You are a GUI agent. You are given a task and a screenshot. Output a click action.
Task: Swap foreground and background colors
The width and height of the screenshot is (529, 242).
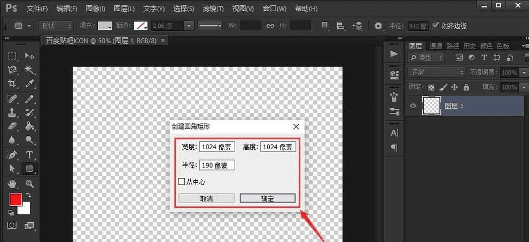pyautogui.click(x=28, y=195)
